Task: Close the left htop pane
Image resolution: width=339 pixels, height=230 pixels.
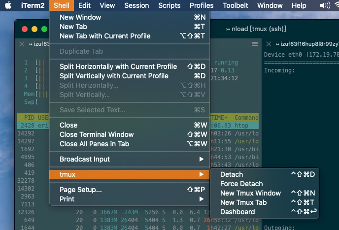Action: 22,44
